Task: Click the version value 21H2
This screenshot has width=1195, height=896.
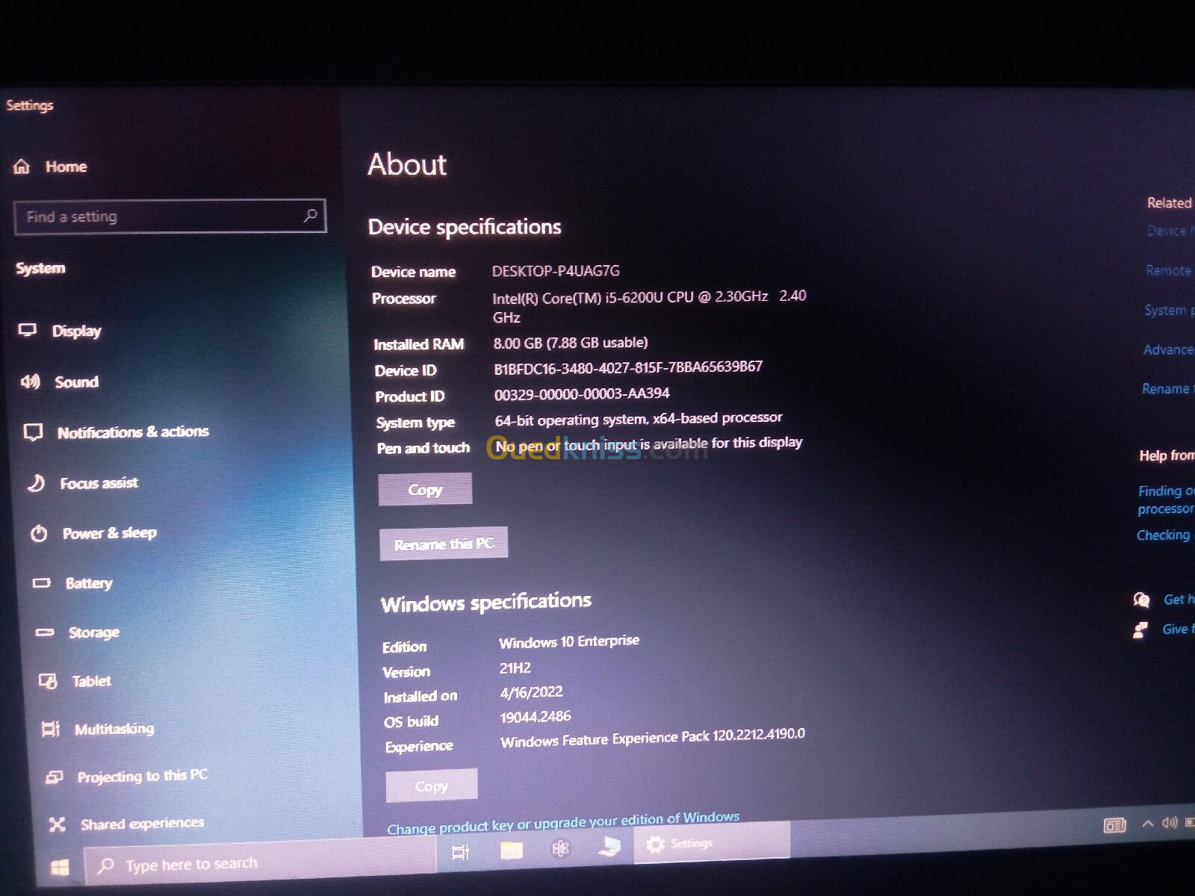Action: (x=515, y=668)
